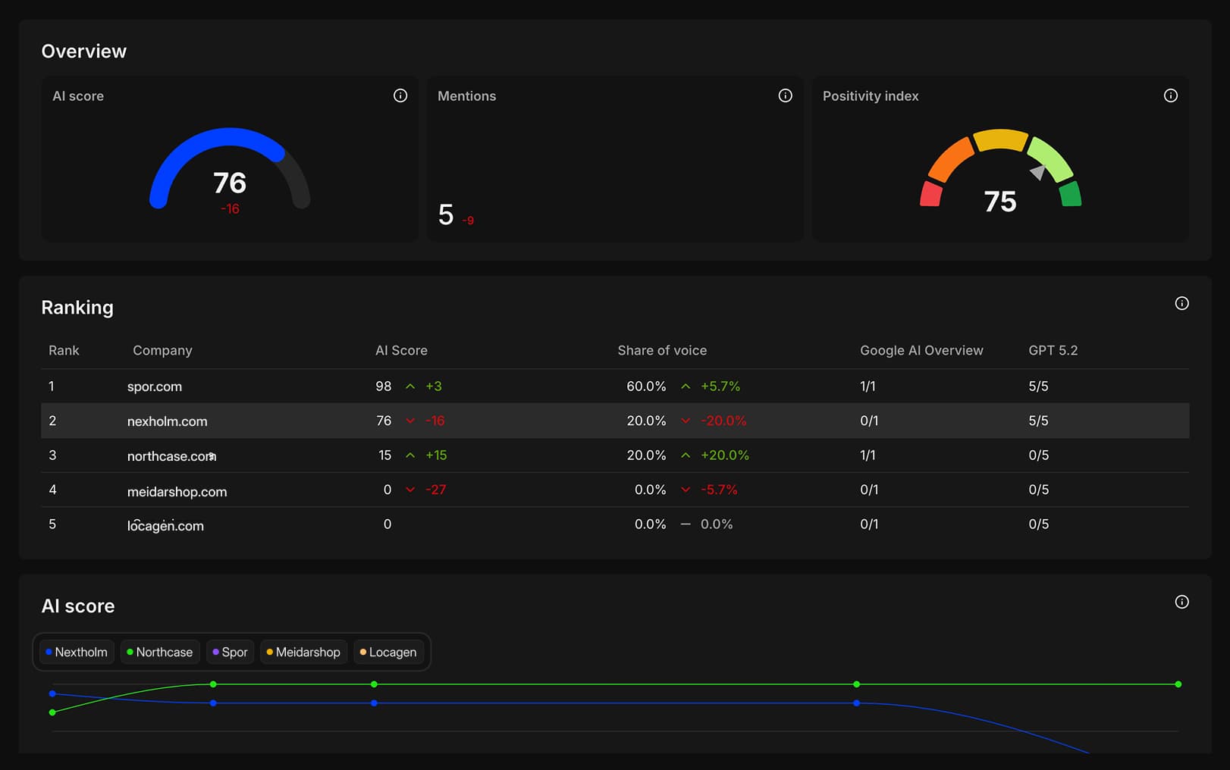Click the Ranking section info icon

[x=1181, y=303]
